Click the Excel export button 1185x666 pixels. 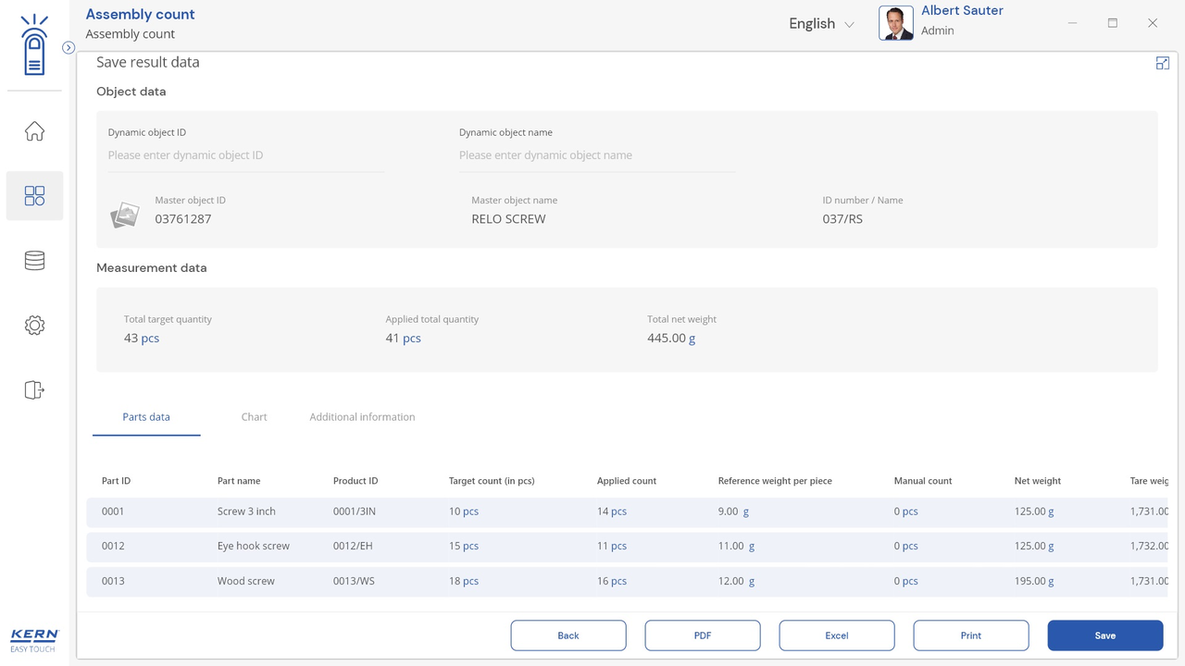pos(837,635)
